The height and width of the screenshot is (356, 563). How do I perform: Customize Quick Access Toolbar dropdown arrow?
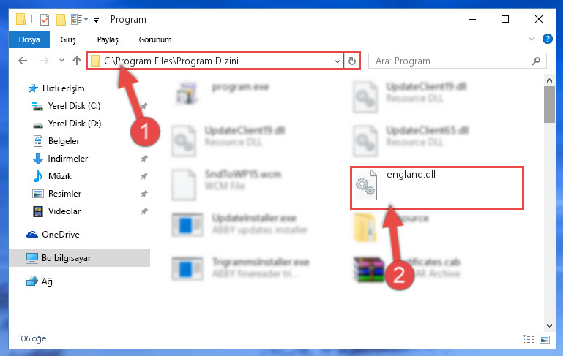[x=96, y=20]
